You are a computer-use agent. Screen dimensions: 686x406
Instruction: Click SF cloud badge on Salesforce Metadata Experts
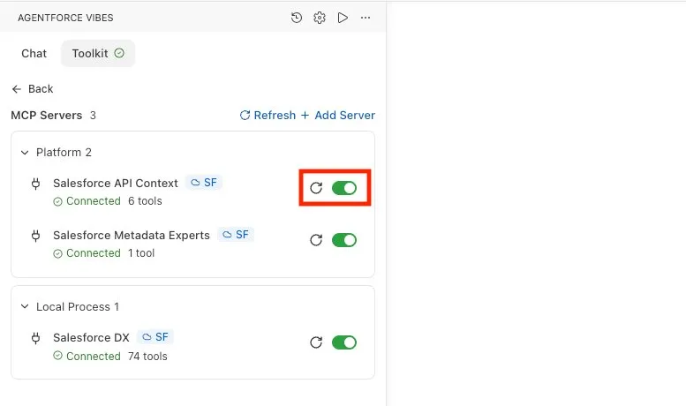pyautogui.click(x=236, y=235)
